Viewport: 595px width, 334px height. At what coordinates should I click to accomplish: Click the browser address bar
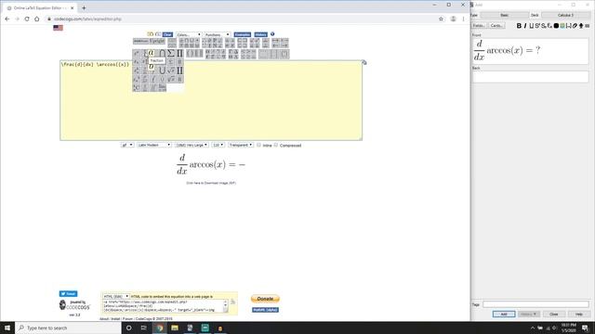[243, 19]
